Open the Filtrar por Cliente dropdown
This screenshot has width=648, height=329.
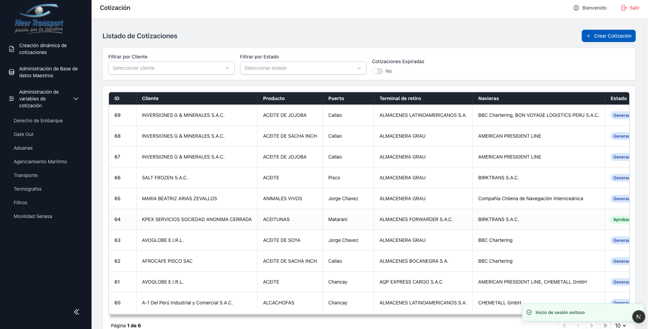(171, 68)
